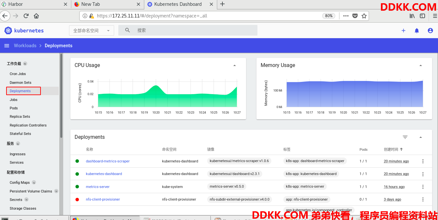The height and width of the screenshot is (220, 438).
Task: Open Jobs in sidebar
Action: coord(14,100)
